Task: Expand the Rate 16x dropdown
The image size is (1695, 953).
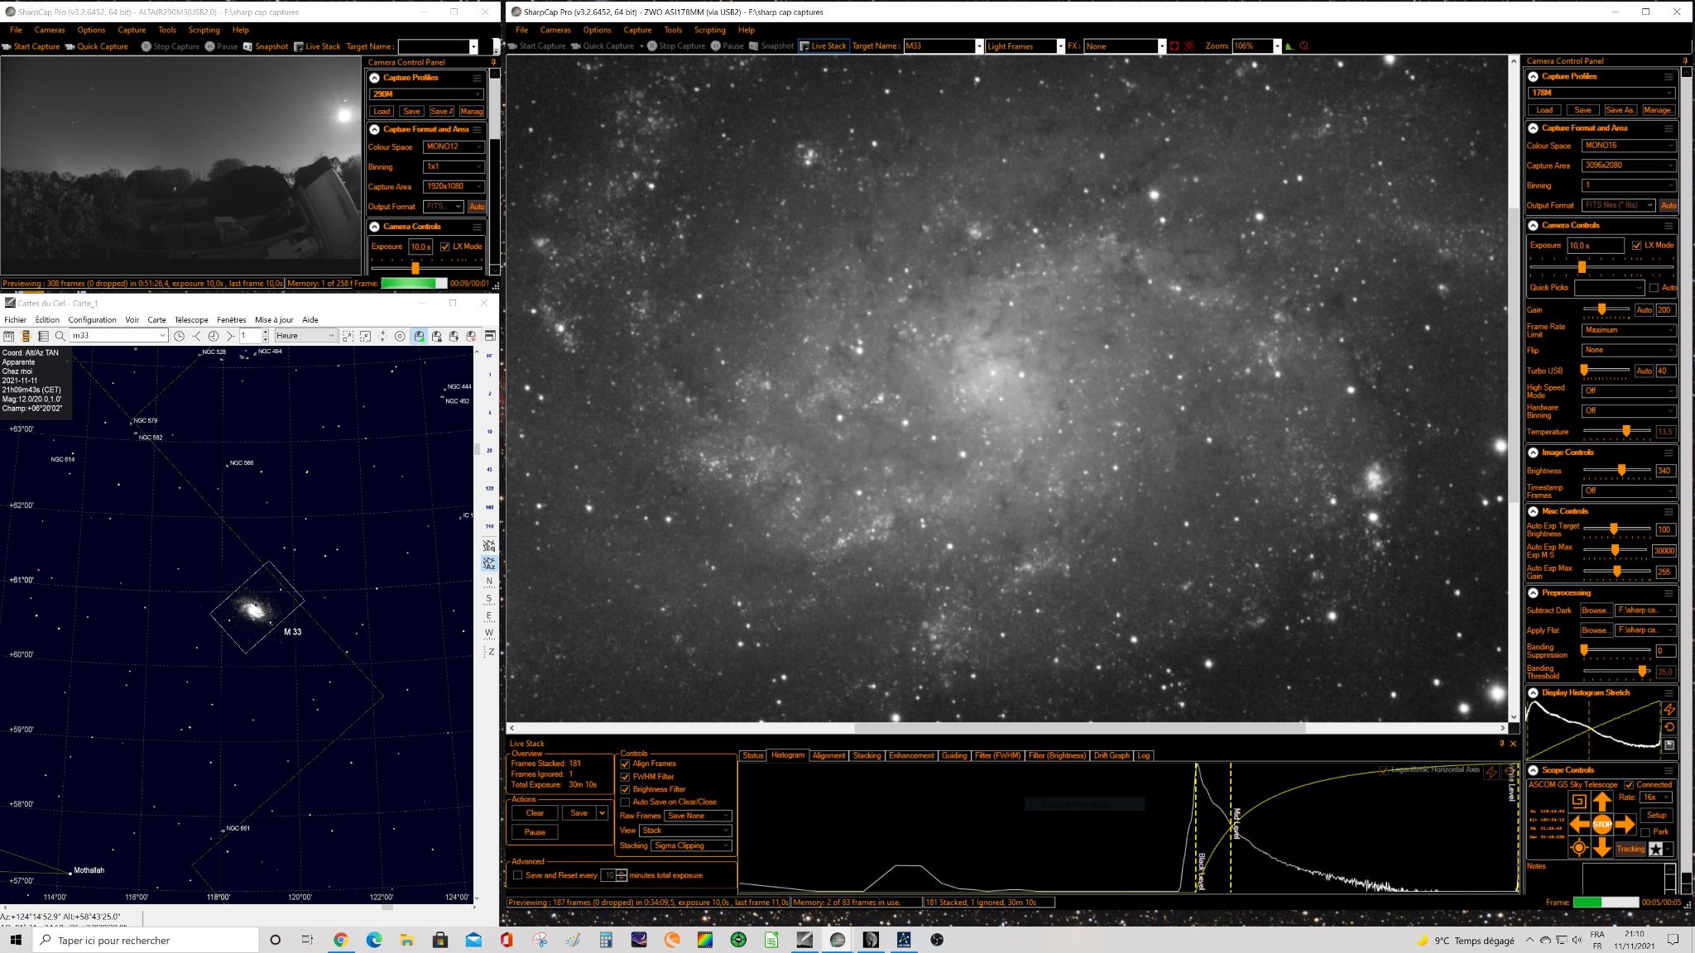Action: point(1657,797)
